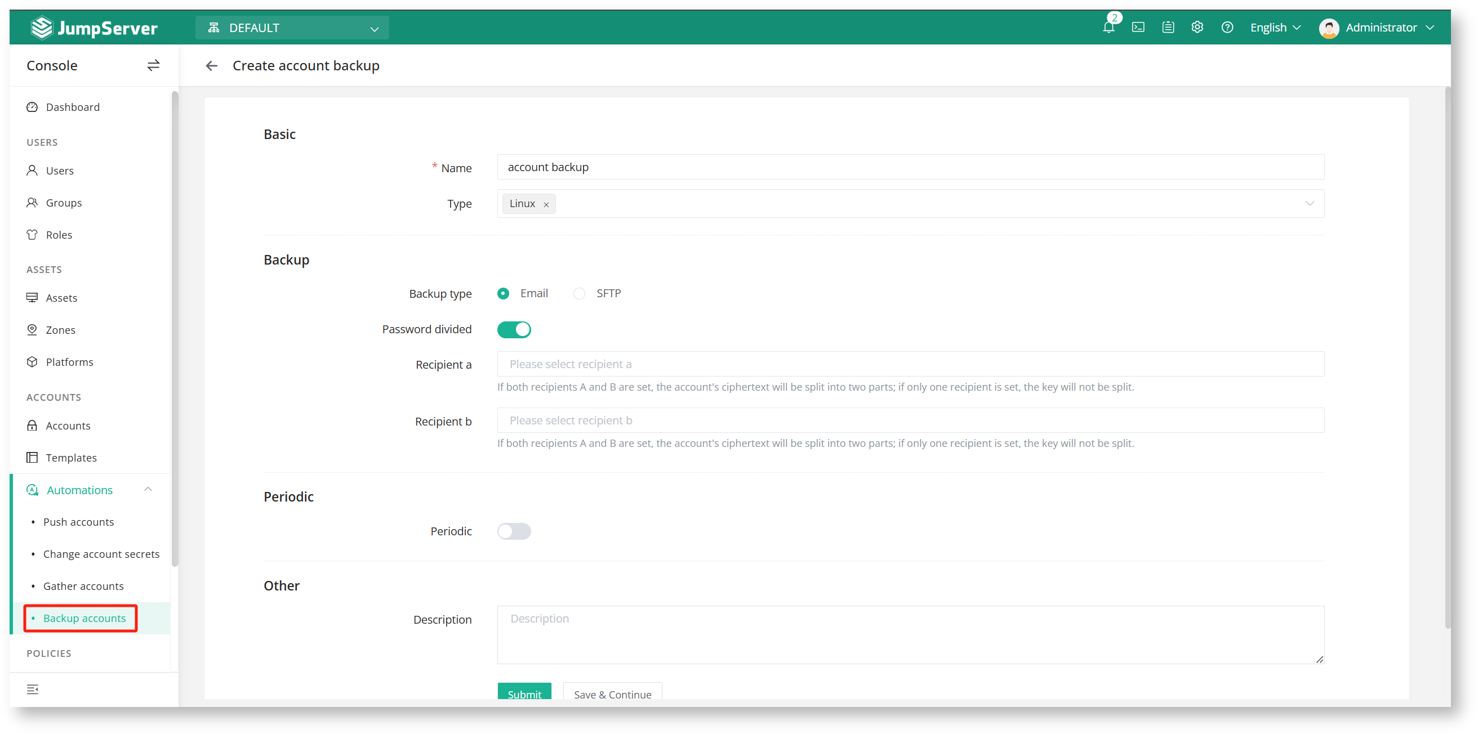Open the web terminal icon
The width and height of the screenshot is (1478, 734).
[x=1138, y=27]
